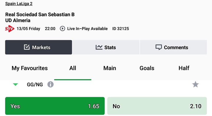Click the Live In-Play play-circle icon
This screenshot has width=212, height=116.
tap(62, 29)
